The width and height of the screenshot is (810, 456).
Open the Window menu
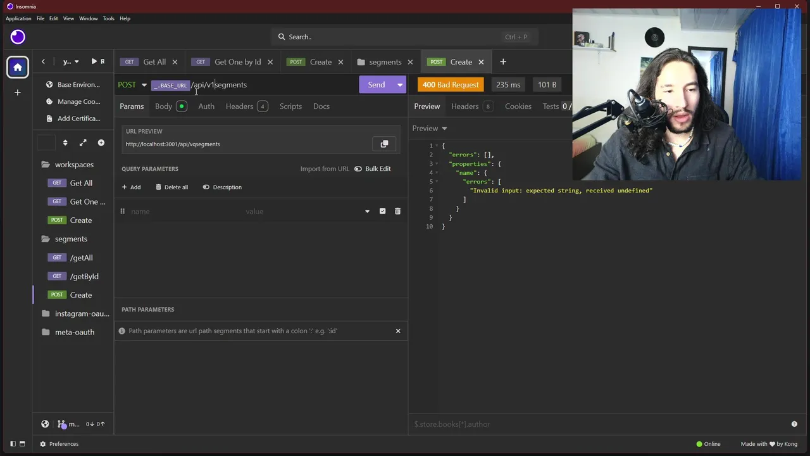(x=89, y=18)
